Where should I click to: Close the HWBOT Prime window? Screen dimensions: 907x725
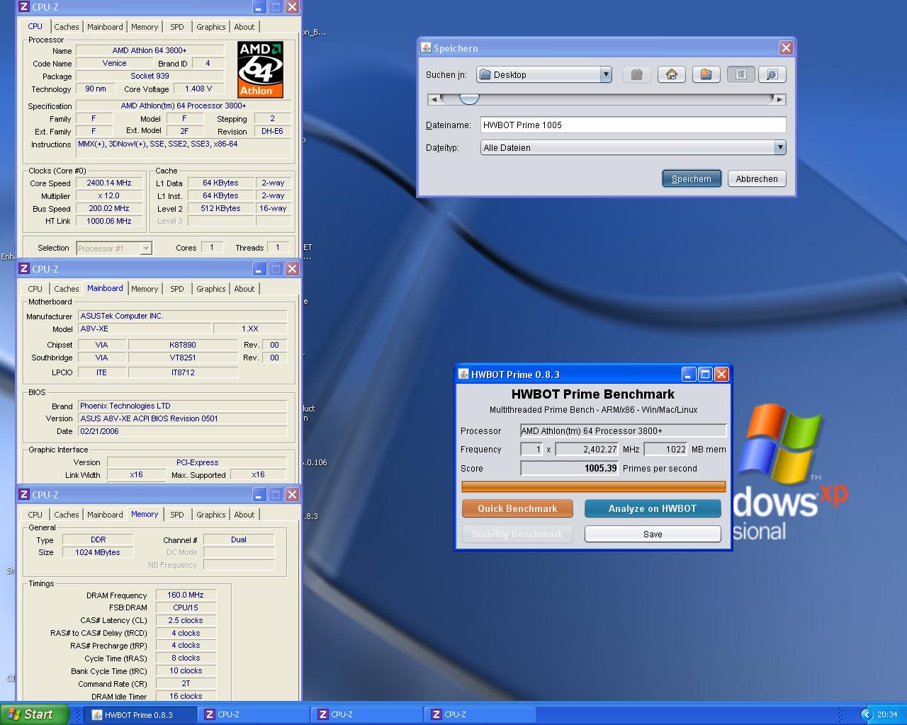click(x=721, y=374)
